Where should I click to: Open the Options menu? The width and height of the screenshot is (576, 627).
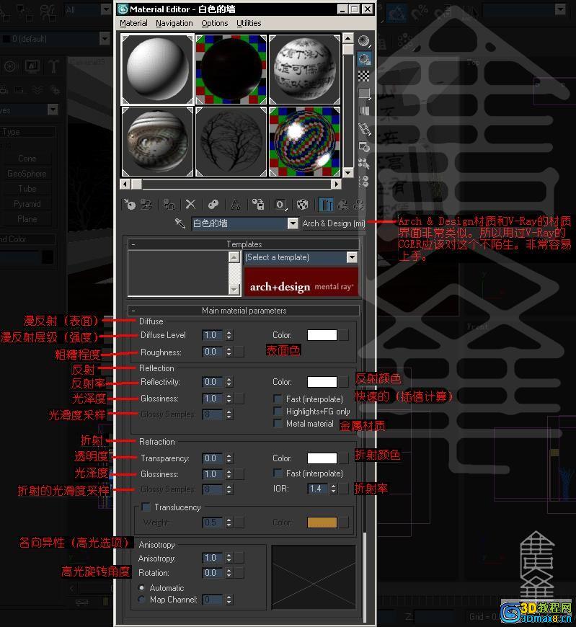point(215,23)
